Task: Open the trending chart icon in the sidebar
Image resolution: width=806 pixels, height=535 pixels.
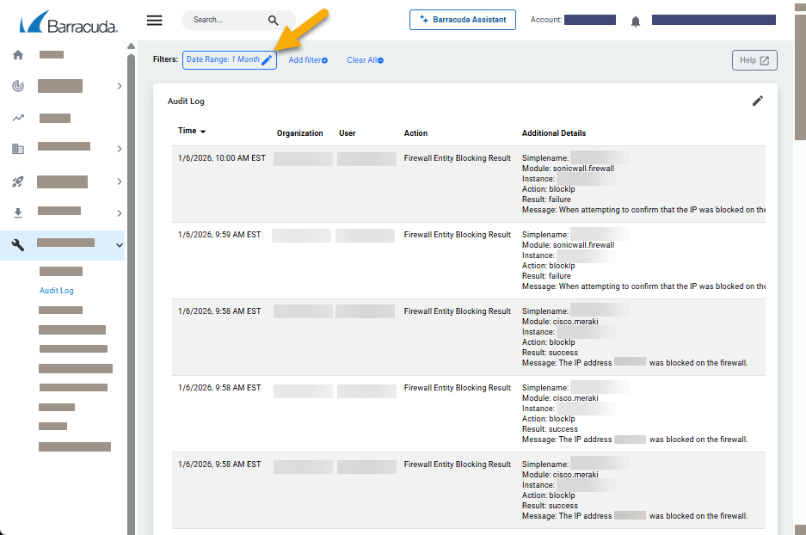Action: (17, 117)
